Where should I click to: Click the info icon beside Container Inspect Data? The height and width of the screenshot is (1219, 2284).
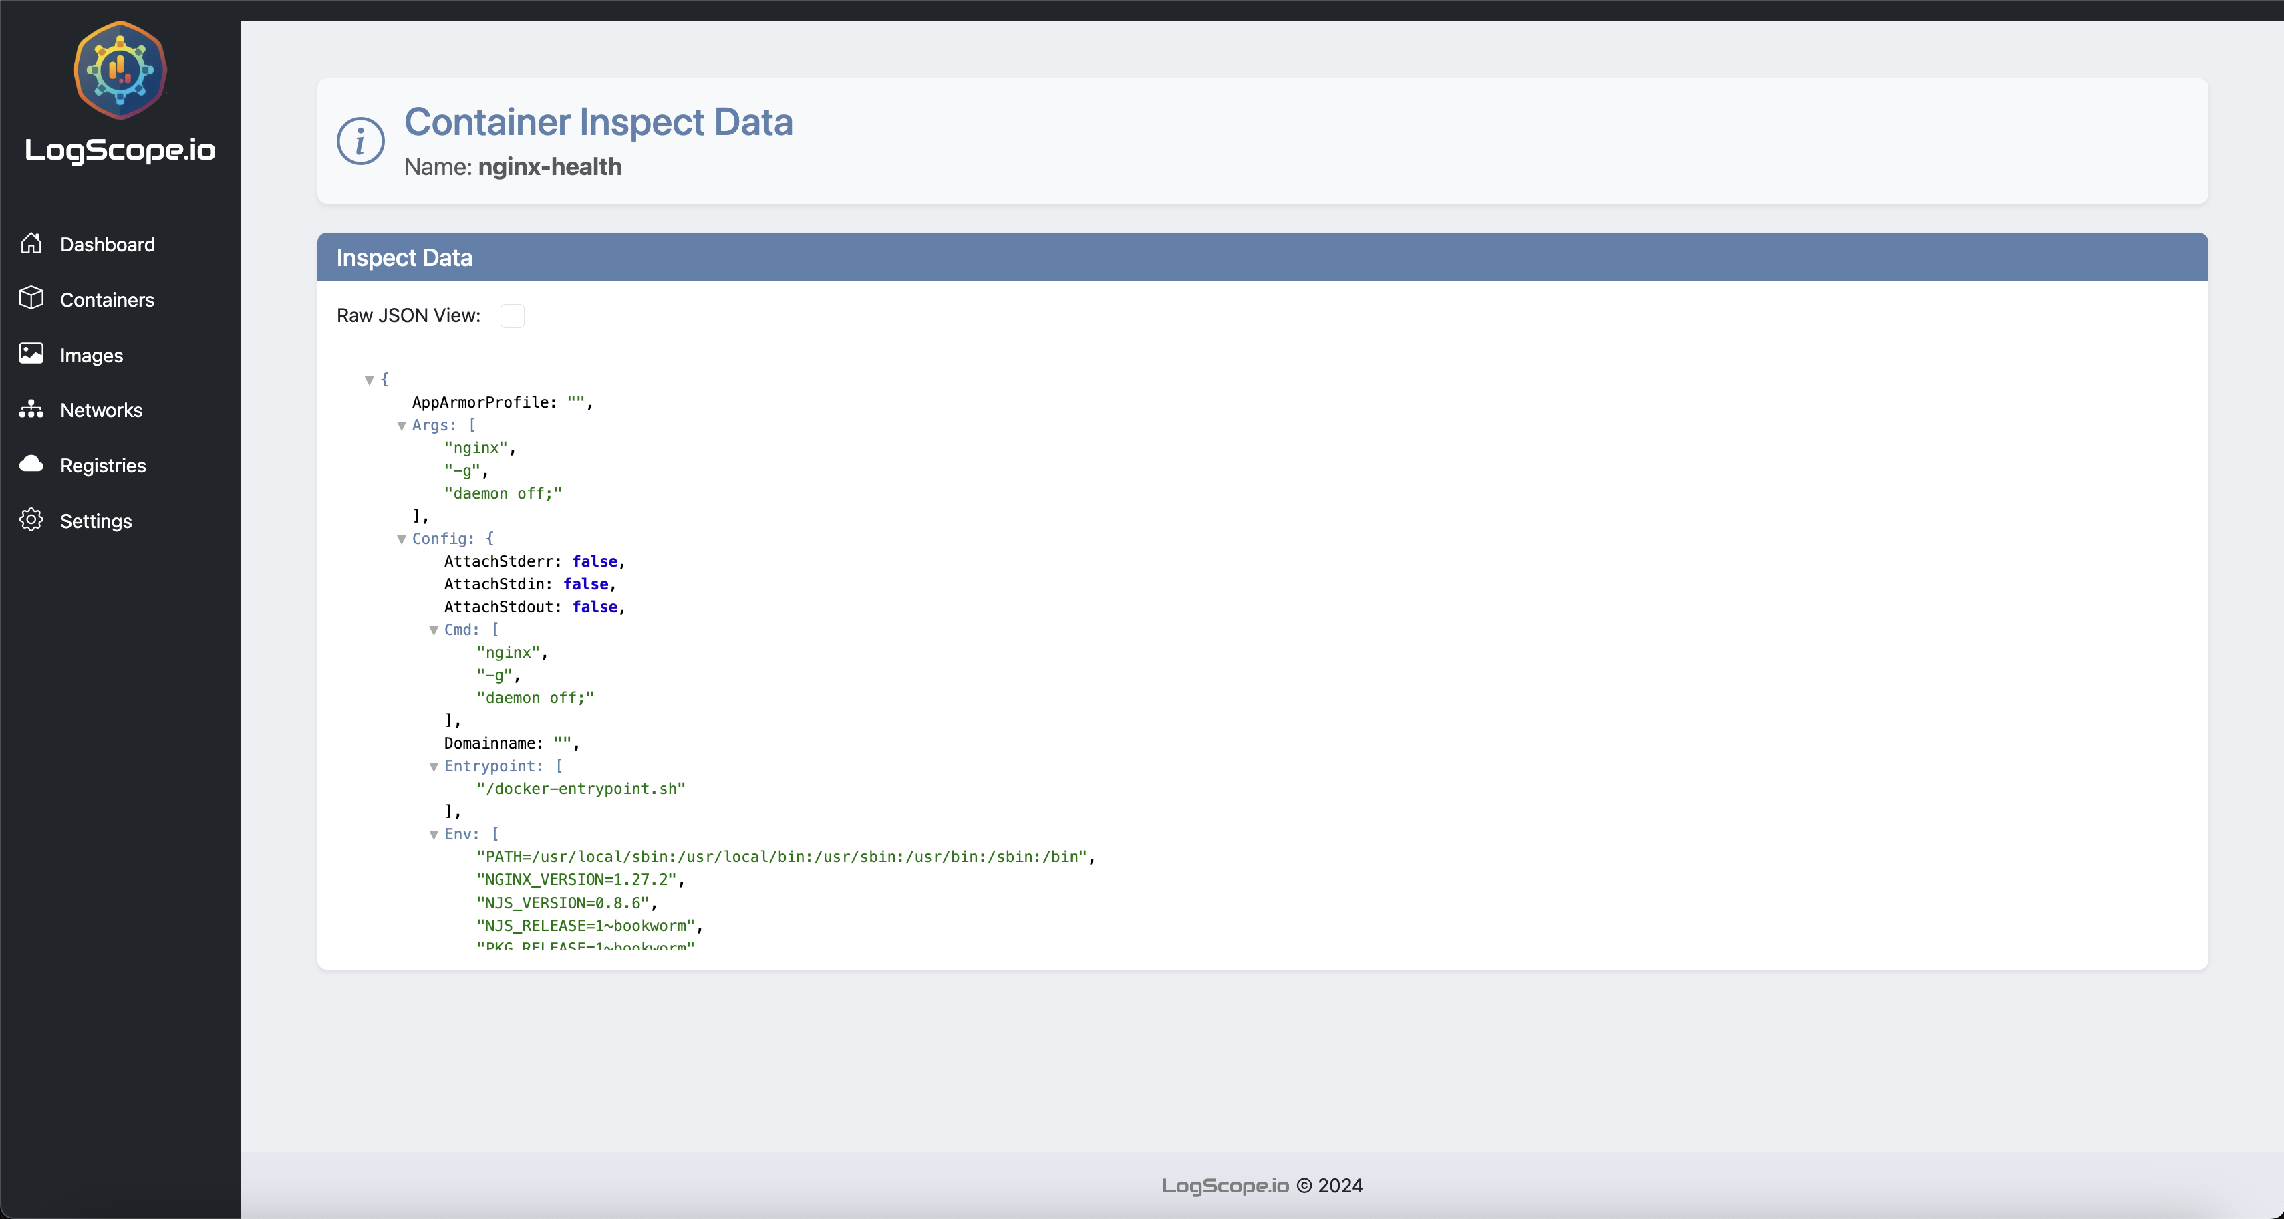[x=360, y=140]
